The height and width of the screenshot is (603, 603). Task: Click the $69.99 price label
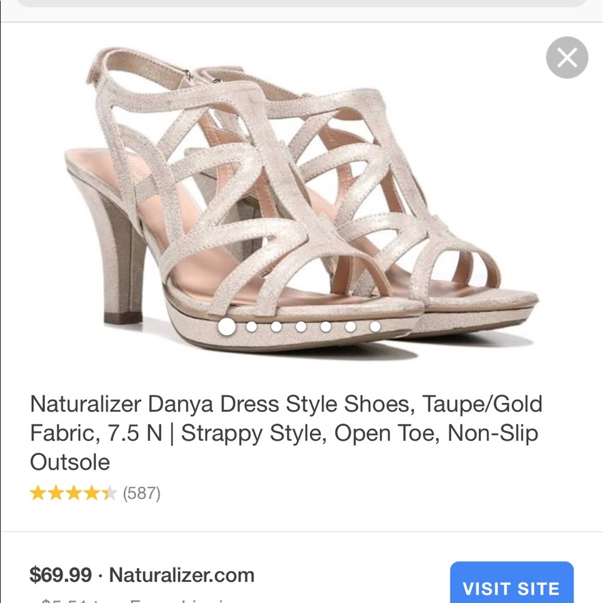tap(59, 575)
